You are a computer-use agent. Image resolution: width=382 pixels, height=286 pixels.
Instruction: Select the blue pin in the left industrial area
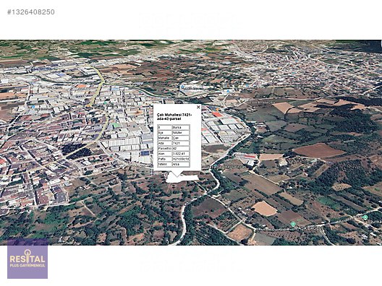point(33,107)
